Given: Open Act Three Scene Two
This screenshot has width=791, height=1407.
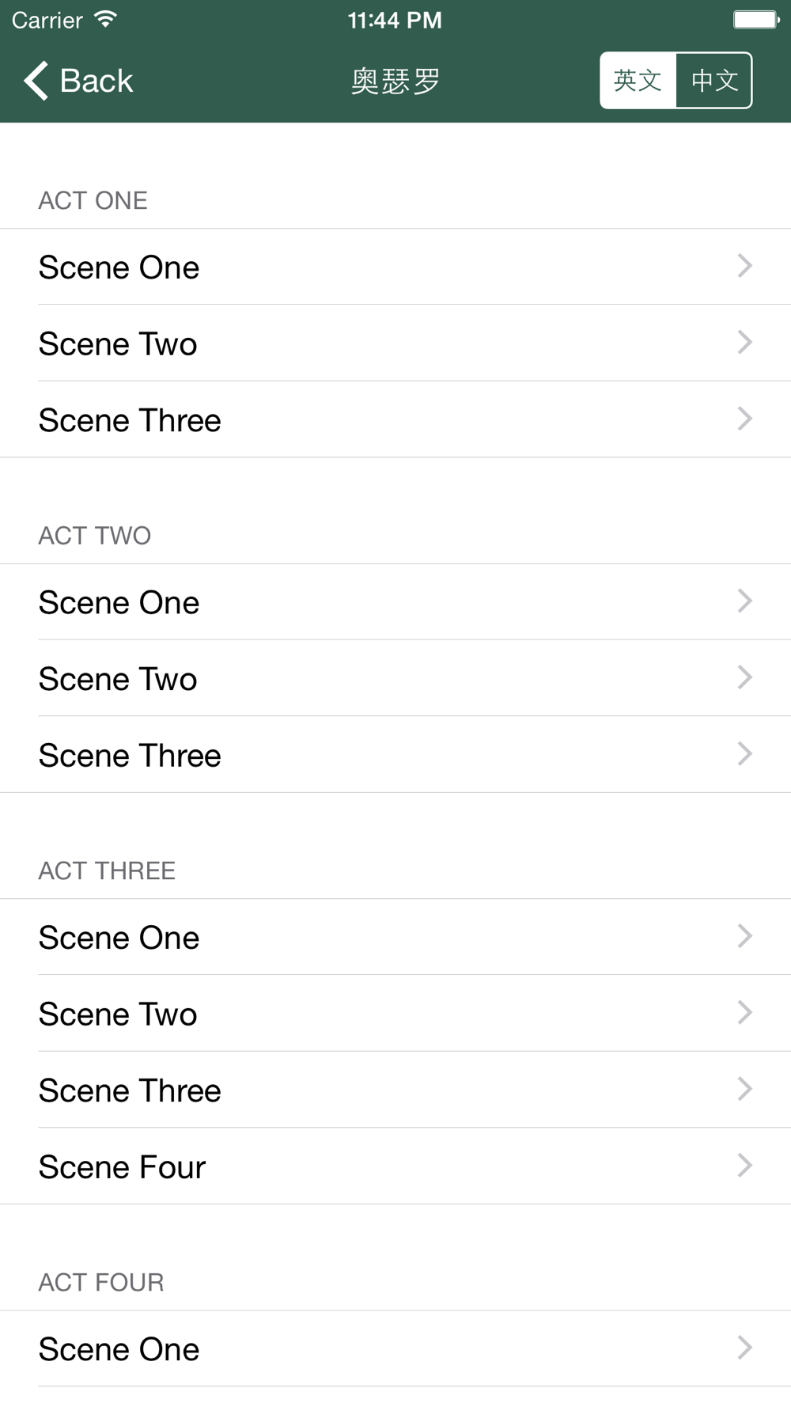Looking at the screenshot, I should [x=395, y=1014].
